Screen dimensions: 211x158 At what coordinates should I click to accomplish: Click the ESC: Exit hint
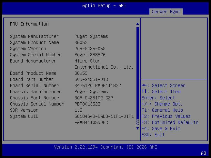(153, 135)
